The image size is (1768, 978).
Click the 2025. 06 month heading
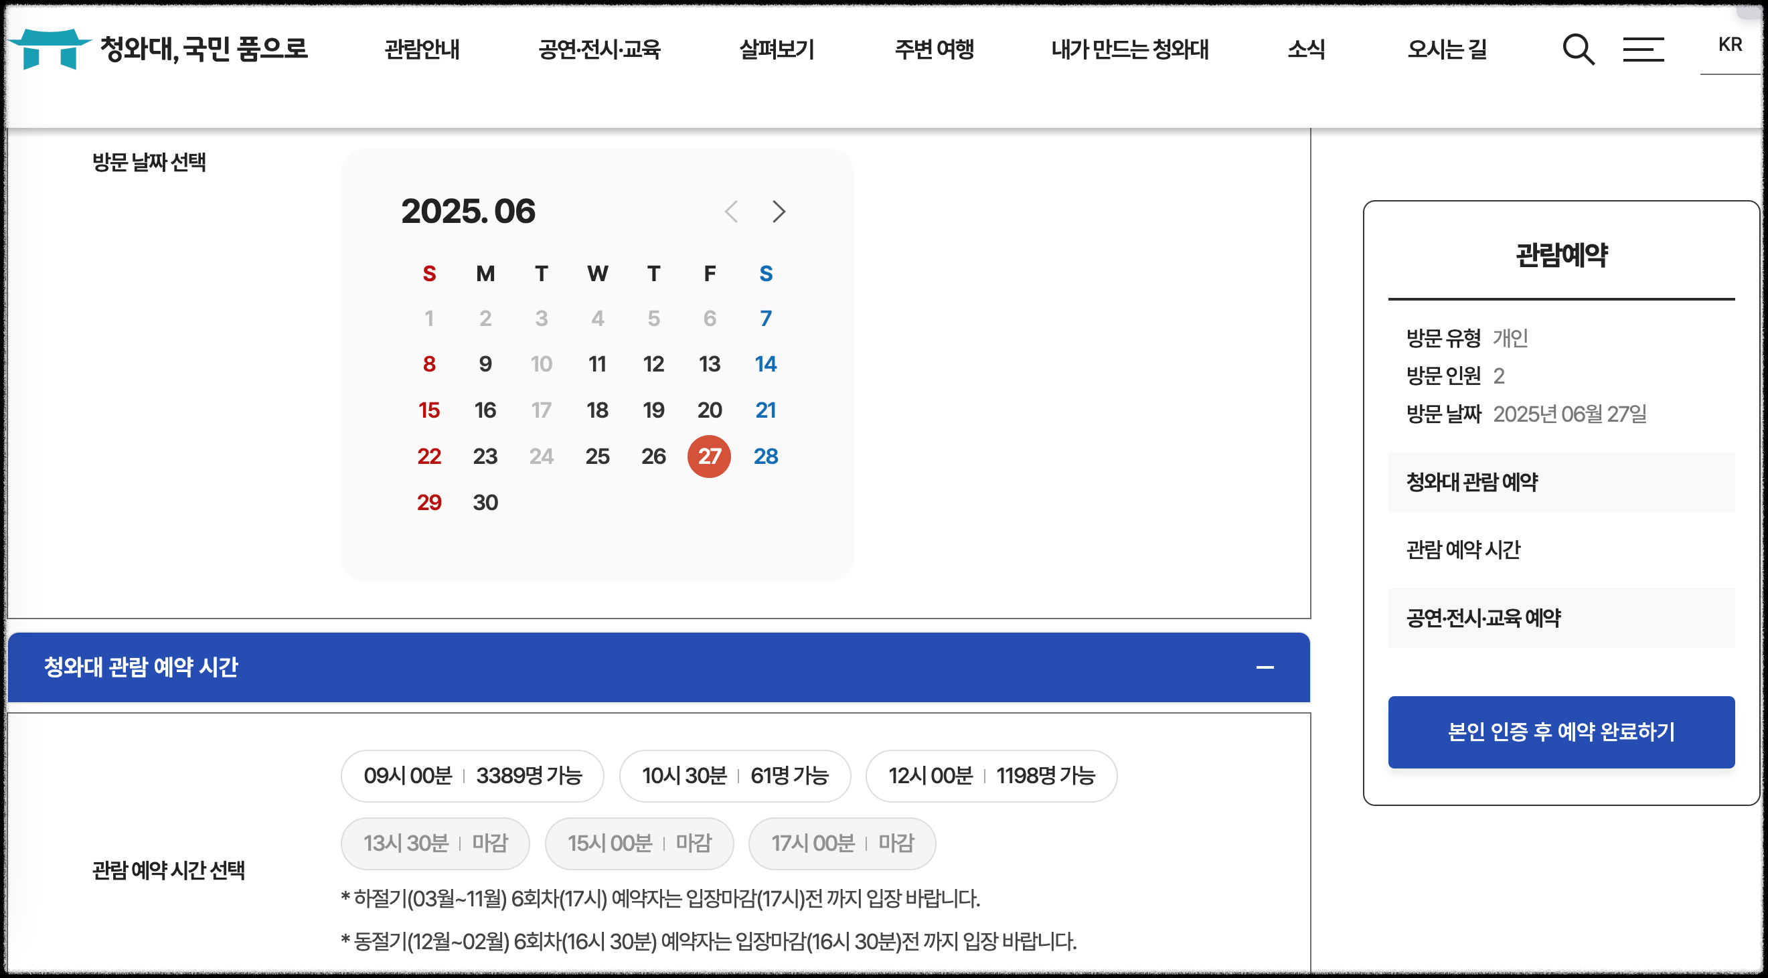tap(468, 212)
